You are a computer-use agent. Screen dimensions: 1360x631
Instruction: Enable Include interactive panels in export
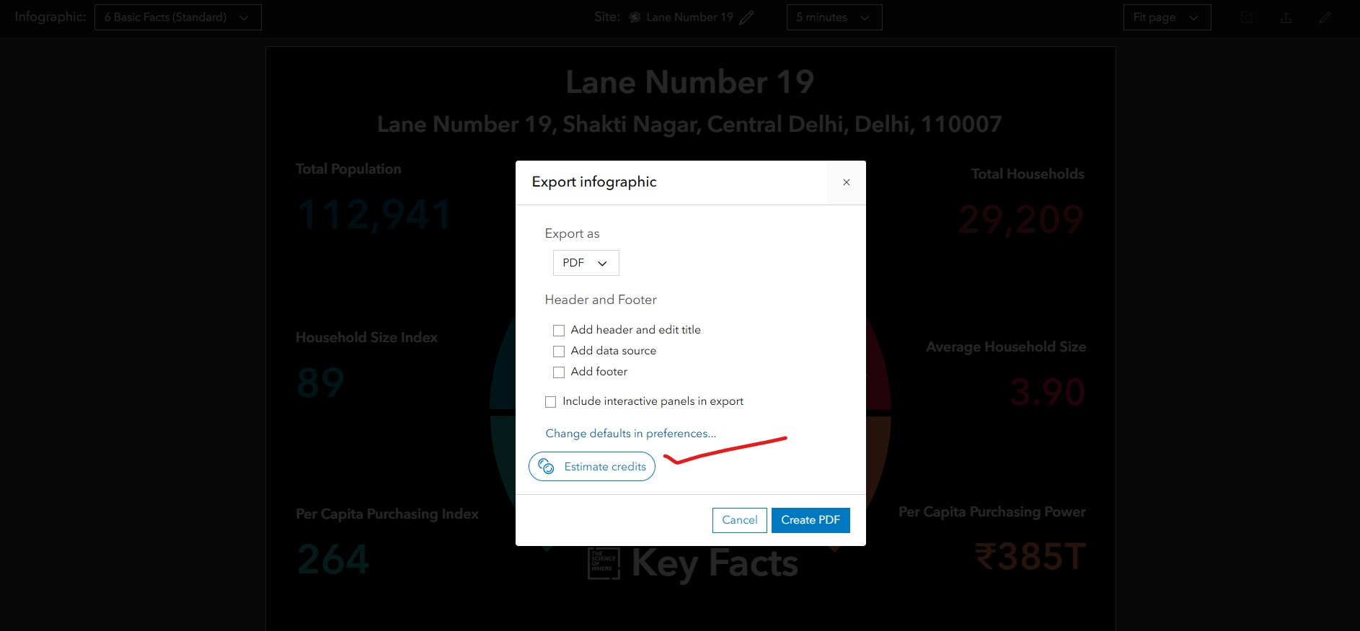(551, 402)
